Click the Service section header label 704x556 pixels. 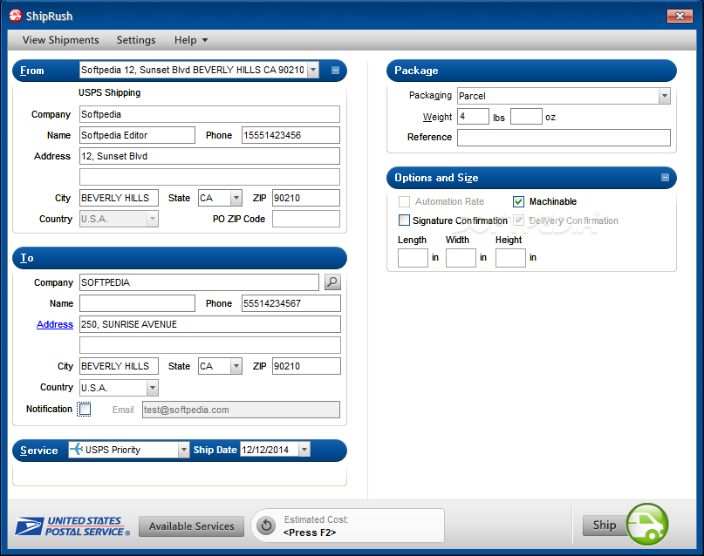[x=39, y=451]
